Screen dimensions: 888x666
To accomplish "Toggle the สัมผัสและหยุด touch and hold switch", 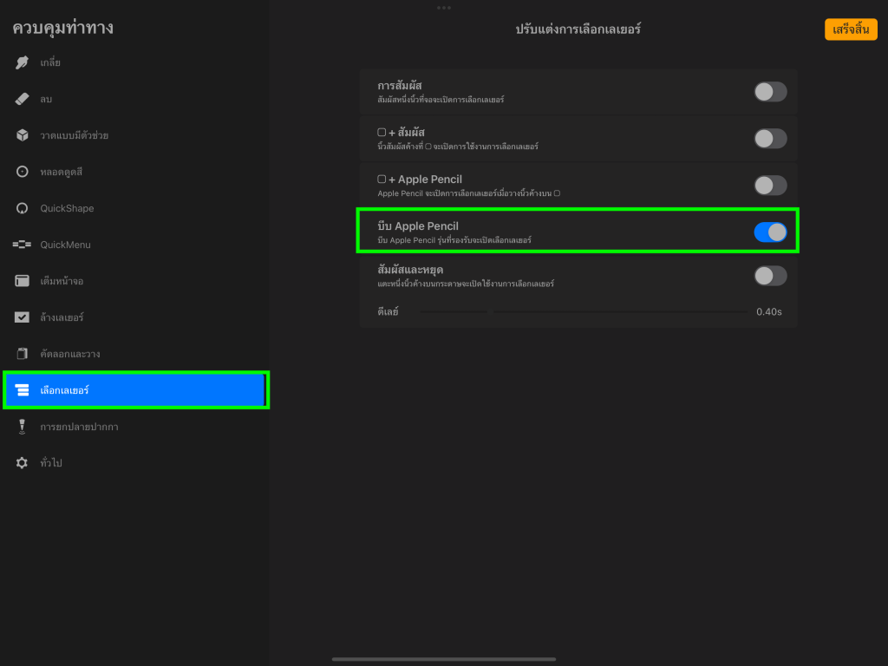I will pyautogui.click(x=770, y=276).
